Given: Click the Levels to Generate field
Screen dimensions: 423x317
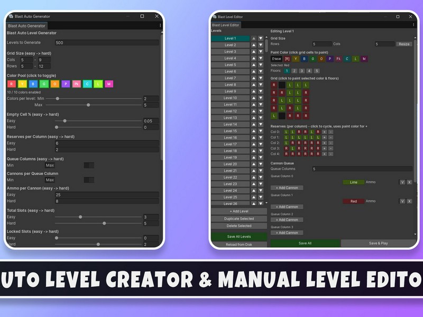Looking at the screenshot, I should pyautogui.click(x=107, y=43).
